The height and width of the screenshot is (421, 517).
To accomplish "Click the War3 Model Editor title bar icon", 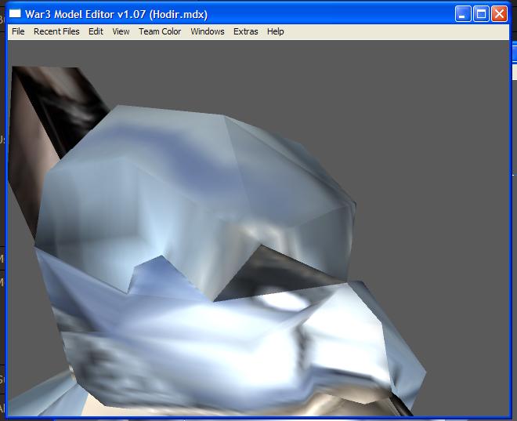I will coord(15,13).
